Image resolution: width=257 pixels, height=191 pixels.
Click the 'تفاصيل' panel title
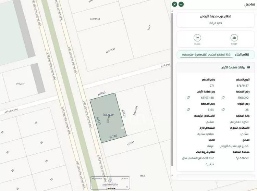click(x=249, y=4)
